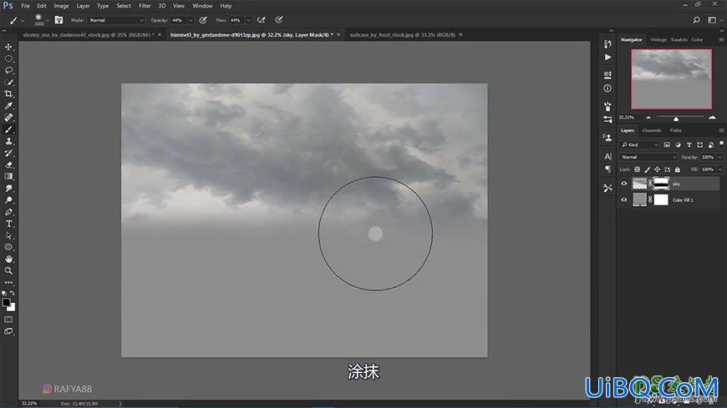
Task: Select the Smudge tool
Action: coord(8,189)
